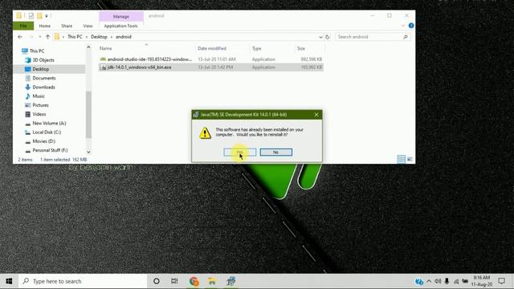This screenshot has height=289, width=514.
Task: Close the Java SE Development Kit dialog
Action: click(x=316, y=114)
